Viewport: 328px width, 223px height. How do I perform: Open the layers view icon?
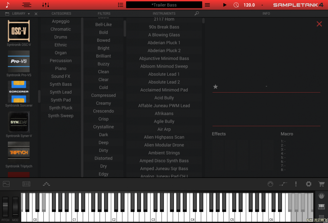(27, 5)
